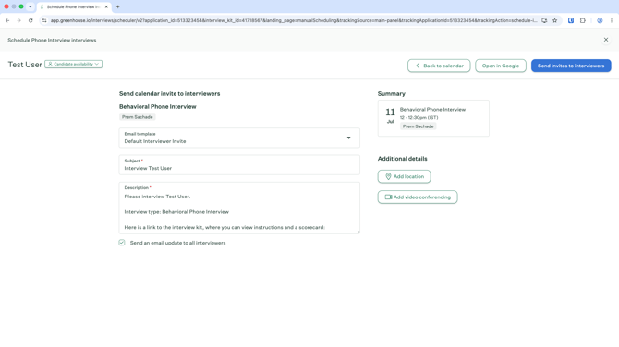This screenshot has width=619, height=347.
Task: Click the blue password manager extension icon
Action: coord(571,20)
